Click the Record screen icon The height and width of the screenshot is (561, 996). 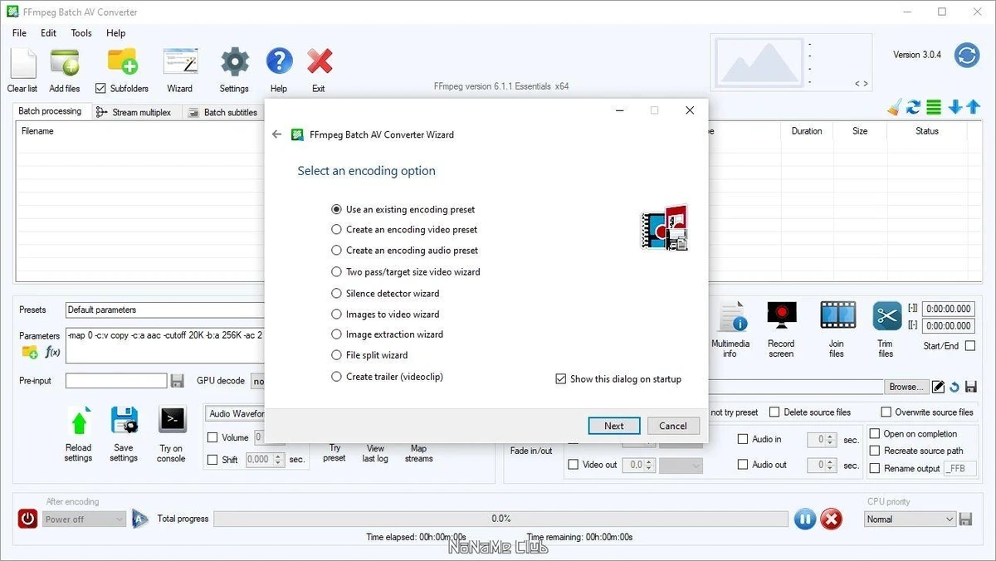pyautogui.click(x=781, y=316)
